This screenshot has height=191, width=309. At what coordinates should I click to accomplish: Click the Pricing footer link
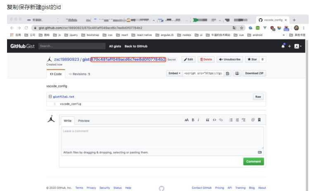219,188
